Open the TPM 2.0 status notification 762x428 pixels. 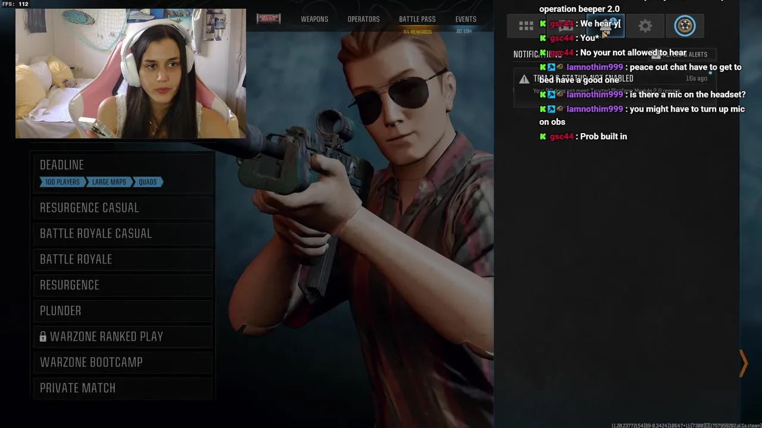614,87
